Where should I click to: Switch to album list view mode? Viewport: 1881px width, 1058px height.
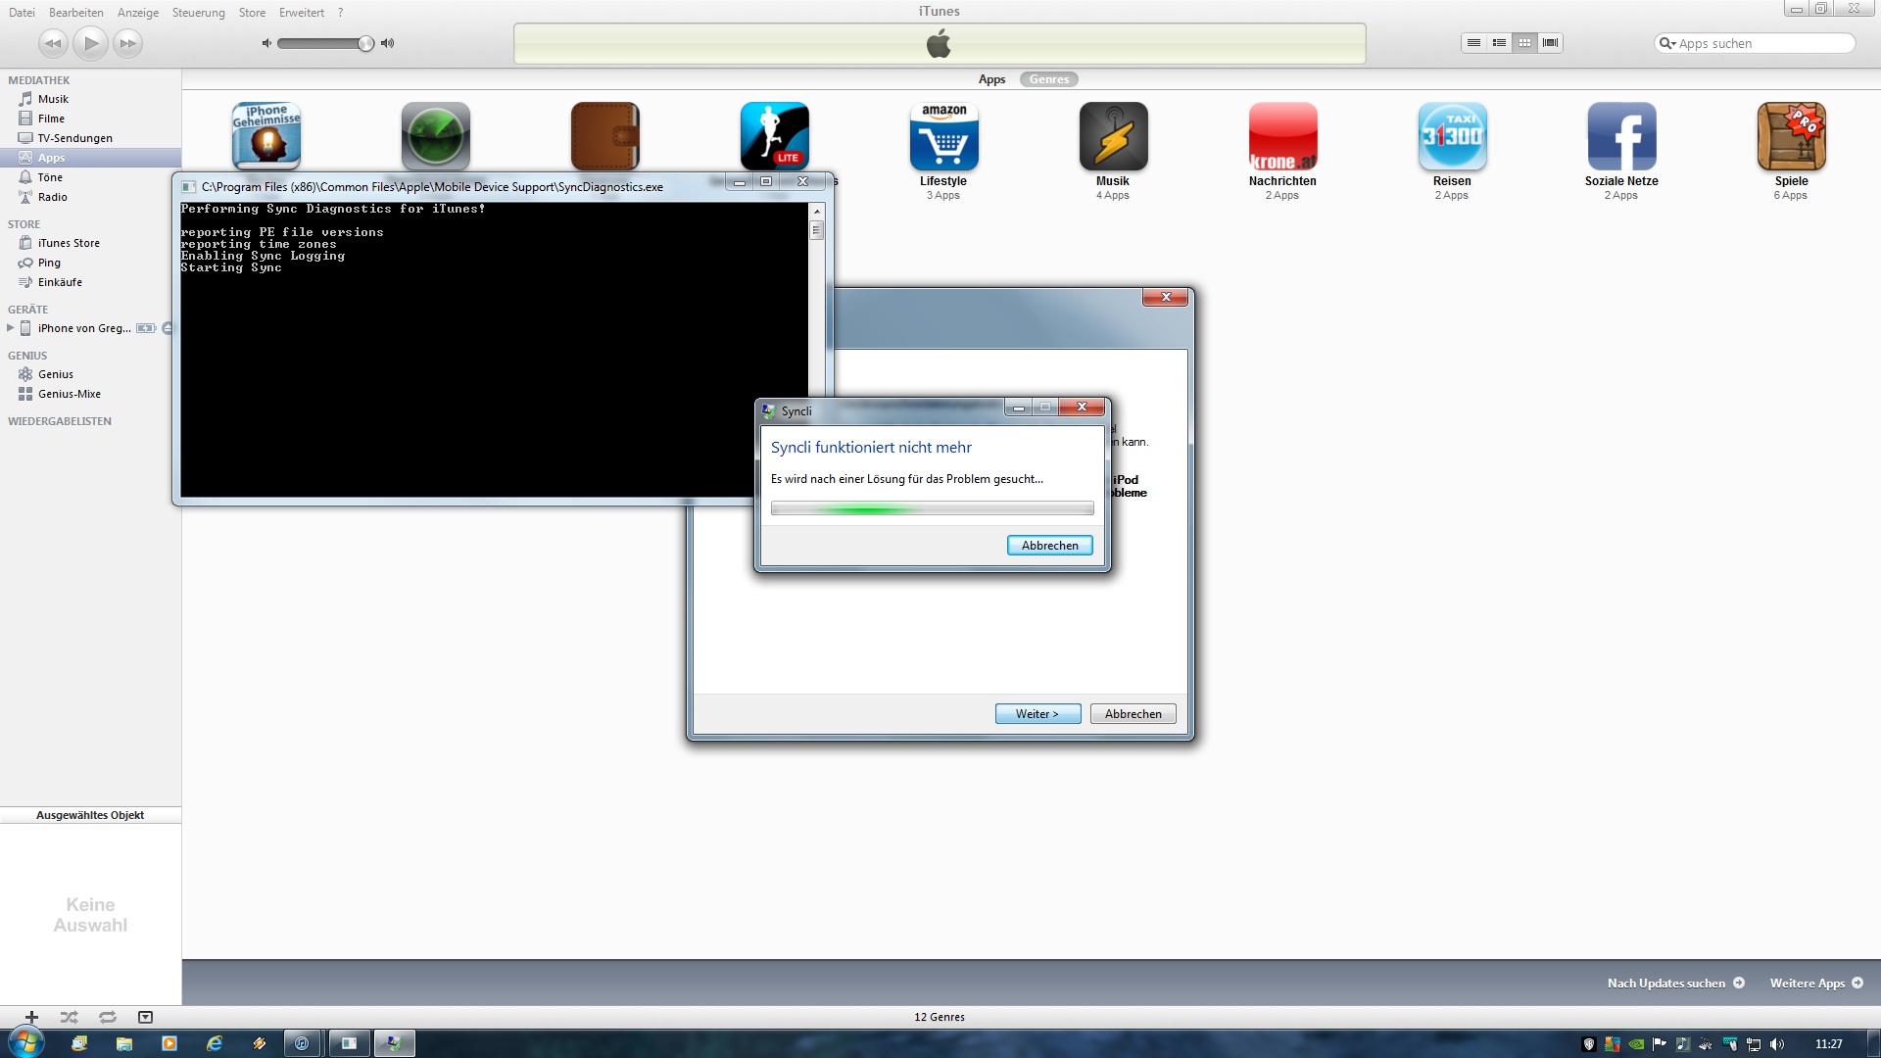click(x=1499, y=43)
